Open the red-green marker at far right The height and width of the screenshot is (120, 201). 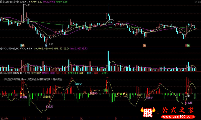(187, 45)
